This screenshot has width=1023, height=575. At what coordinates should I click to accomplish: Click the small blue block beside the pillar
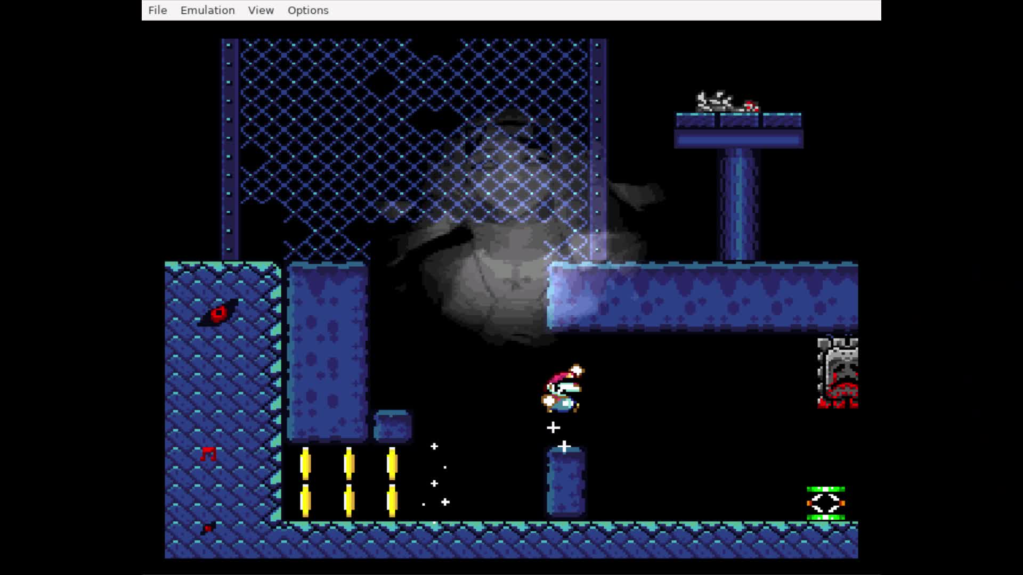click(x=393, y=426)
